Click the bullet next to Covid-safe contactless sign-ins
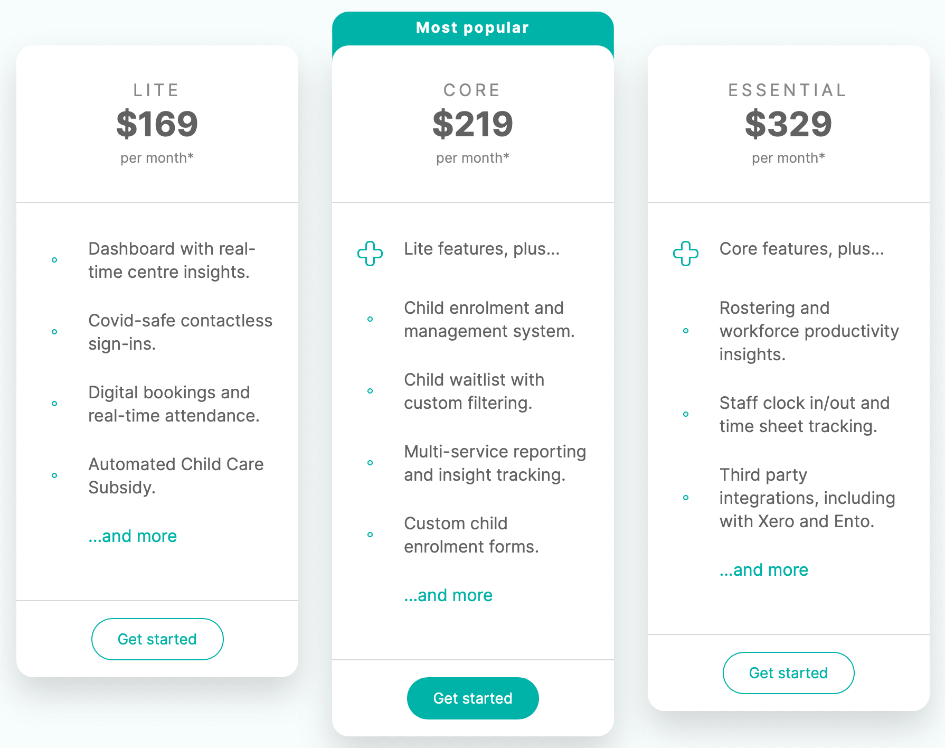The image size is (945, 748). pyautogui.click(x=54, y=331)
